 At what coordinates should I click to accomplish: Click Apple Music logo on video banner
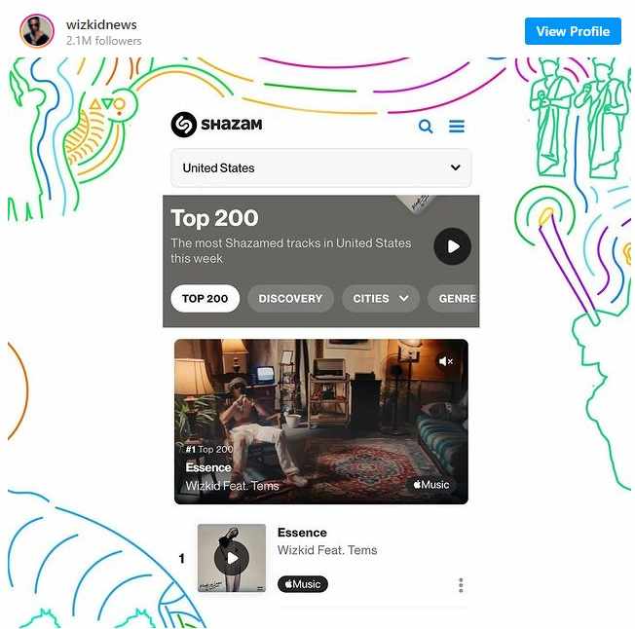(430, 485)
